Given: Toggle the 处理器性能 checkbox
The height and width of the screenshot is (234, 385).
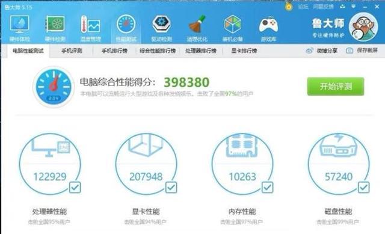Looking at the screenshot, I should click(75, 188).
